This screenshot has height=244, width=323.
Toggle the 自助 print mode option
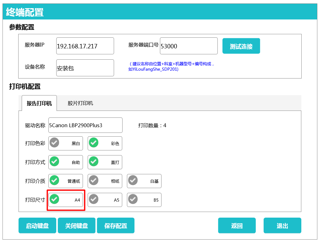66,162
